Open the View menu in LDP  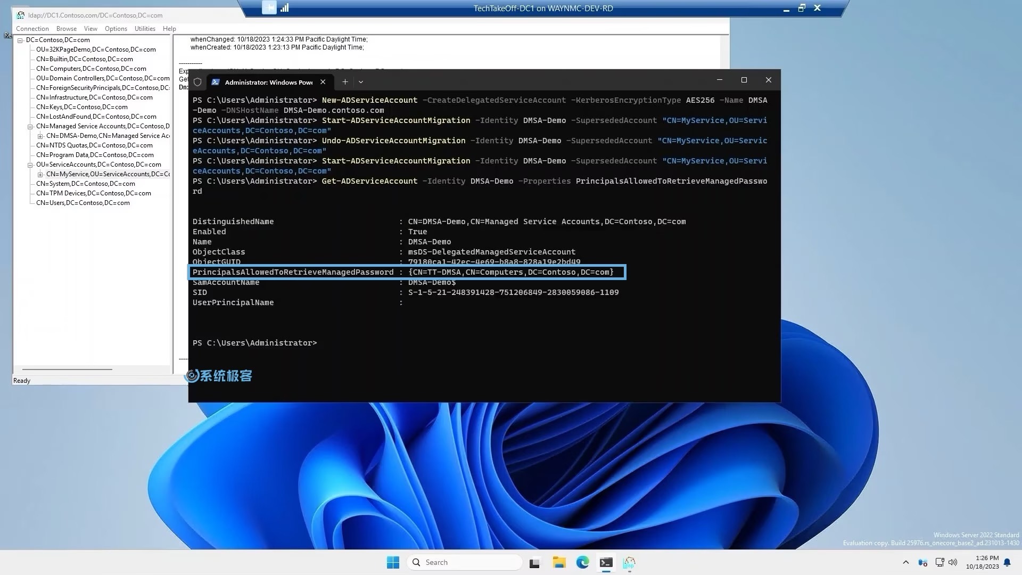tap(90, 29)
